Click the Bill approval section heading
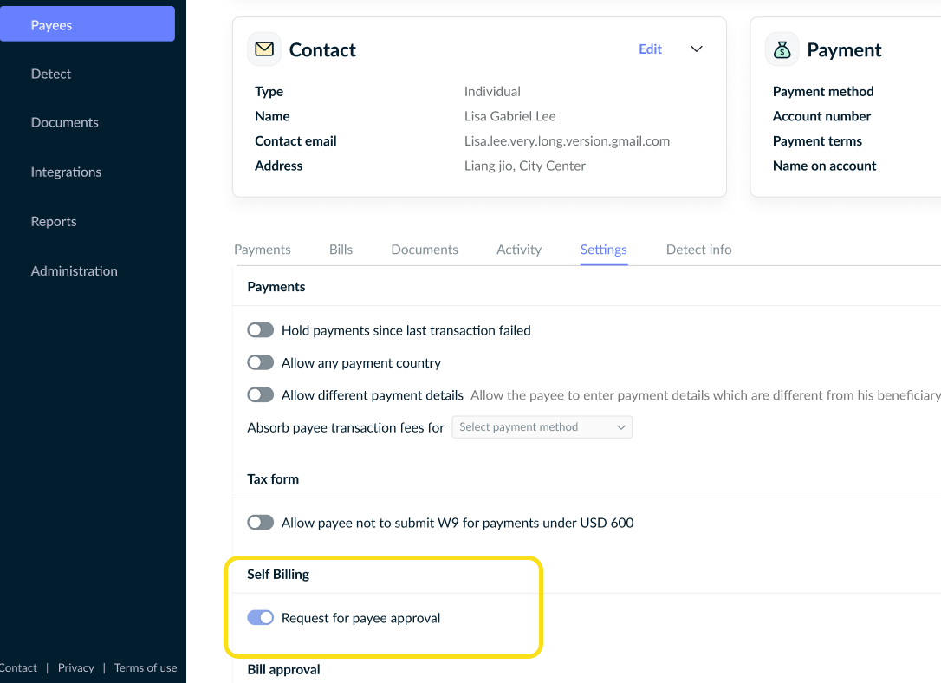The width and height of the screenshot is (941, 683). tap(284, 670)
